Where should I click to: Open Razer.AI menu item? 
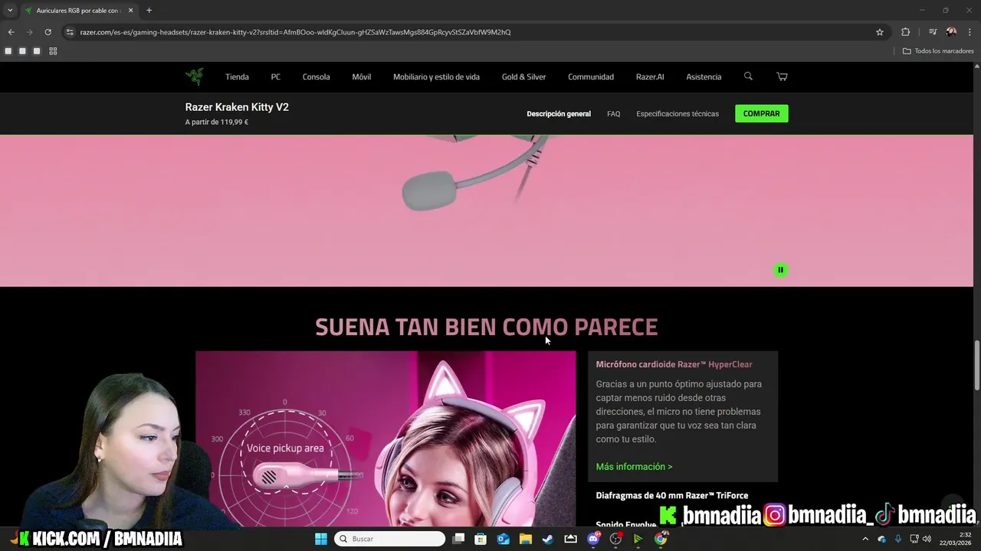coord(650,77)
